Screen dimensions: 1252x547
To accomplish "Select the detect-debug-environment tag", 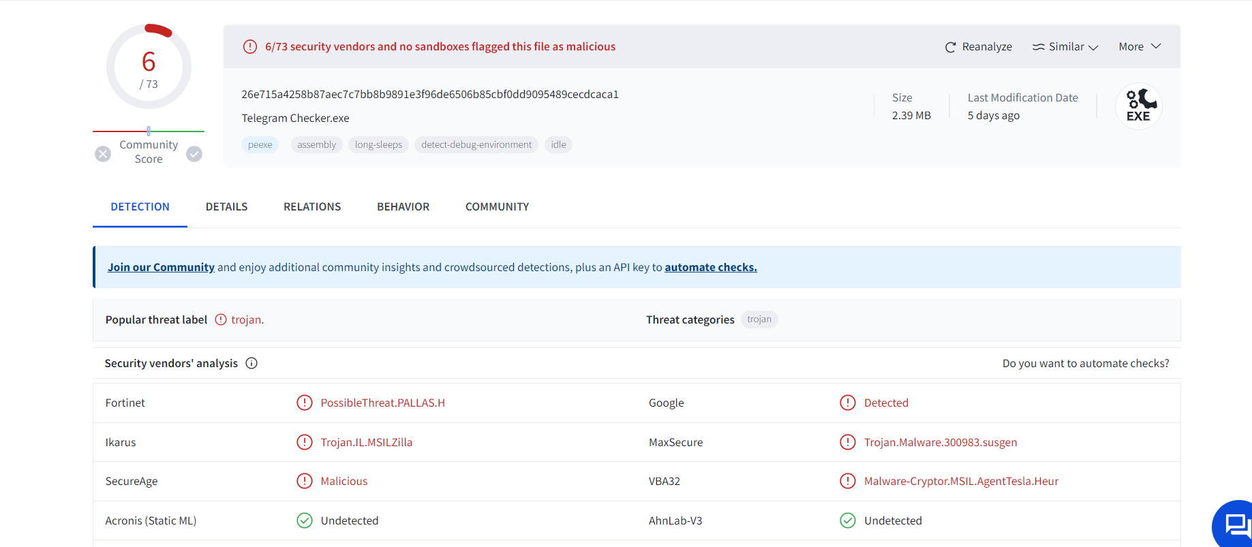I will click(x=476, y=144).
